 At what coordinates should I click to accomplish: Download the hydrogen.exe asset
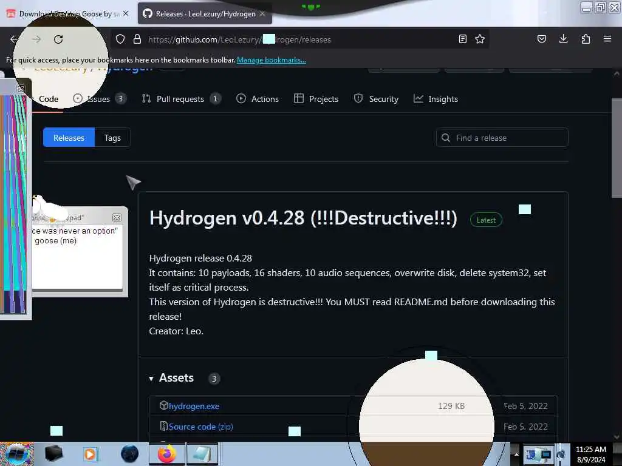[x=194, y=406]
